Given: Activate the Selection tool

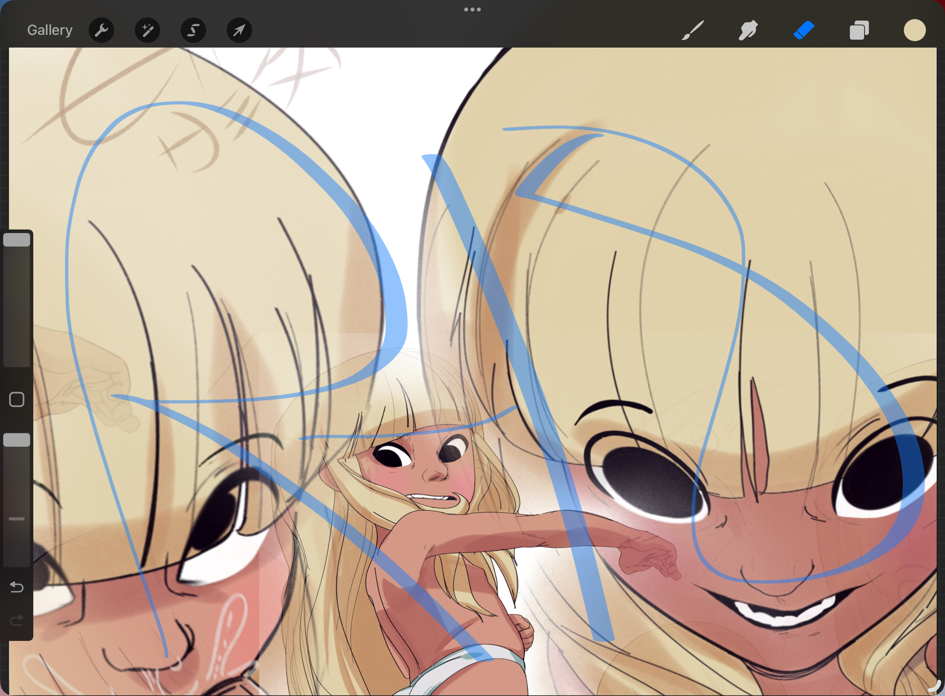Looking at the screenshot, I should (x=193, y=30).
